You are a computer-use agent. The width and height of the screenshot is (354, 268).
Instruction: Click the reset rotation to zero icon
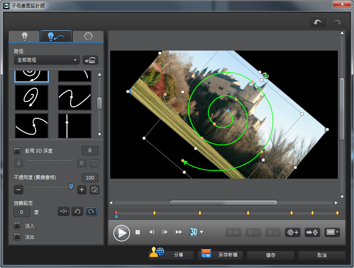pyautogui.click(x=64, y=211)
